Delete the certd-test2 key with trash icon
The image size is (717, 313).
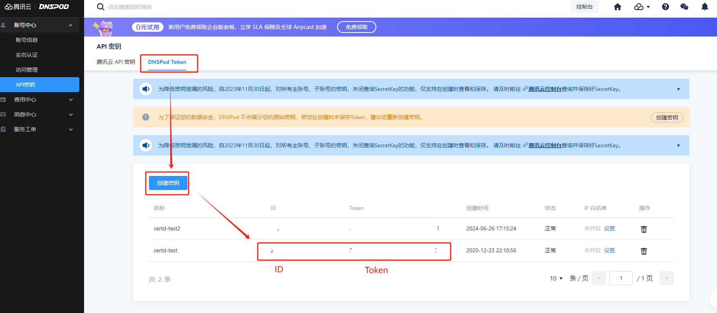click(x=644, y=229)
